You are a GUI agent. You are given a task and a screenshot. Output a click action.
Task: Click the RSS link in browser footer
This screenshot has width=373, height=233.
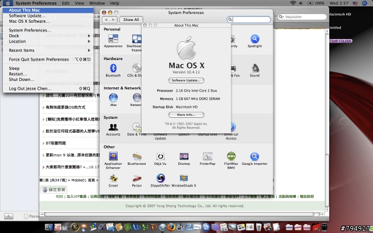coord(59,196)
